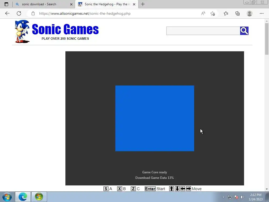
Task: Open the Favorites list icon
Action: (226, 13)
